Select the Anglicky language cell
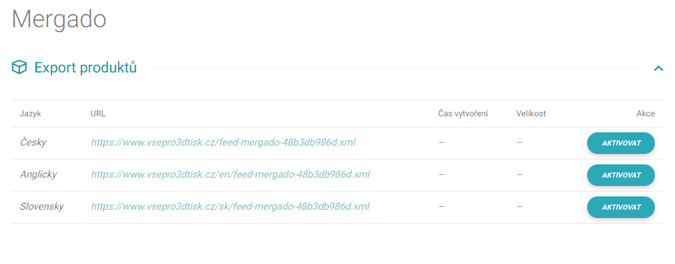 pos(38,174)
